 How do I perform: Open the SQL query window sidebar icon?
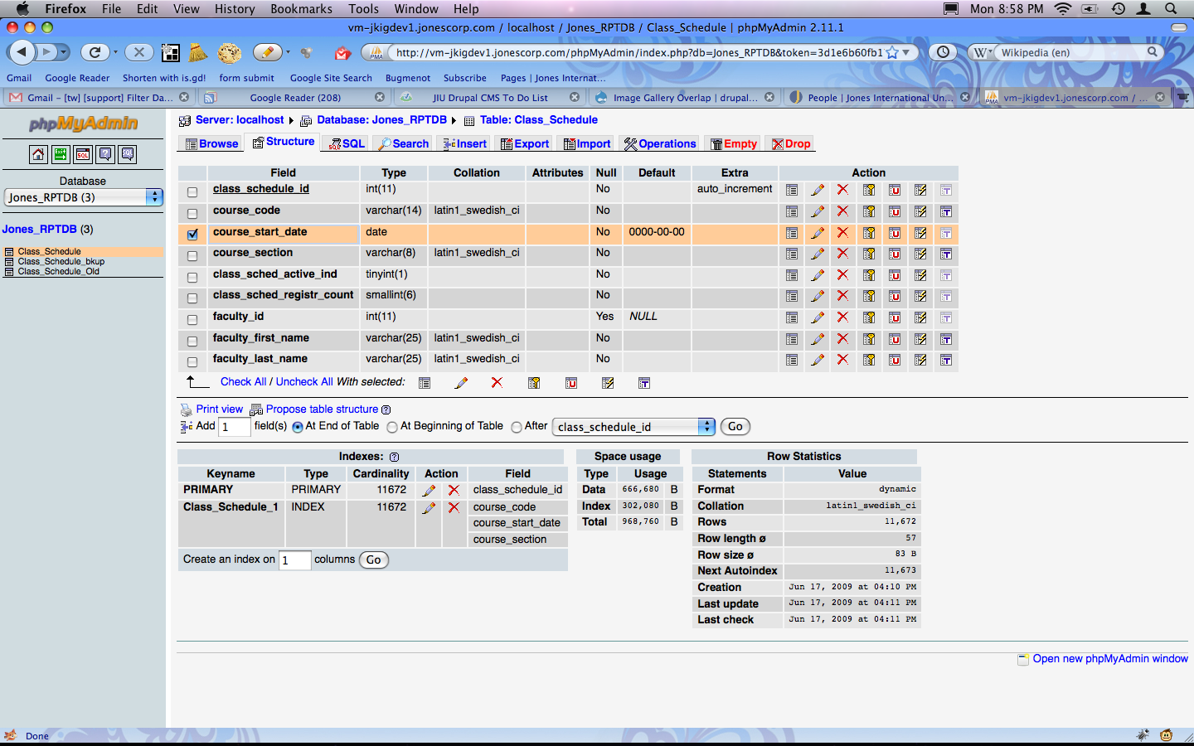coord(83,154)
